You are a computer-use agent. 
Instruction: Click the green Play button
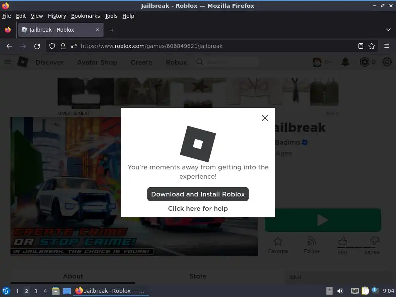pyautogui.click(x=323, y=220)
